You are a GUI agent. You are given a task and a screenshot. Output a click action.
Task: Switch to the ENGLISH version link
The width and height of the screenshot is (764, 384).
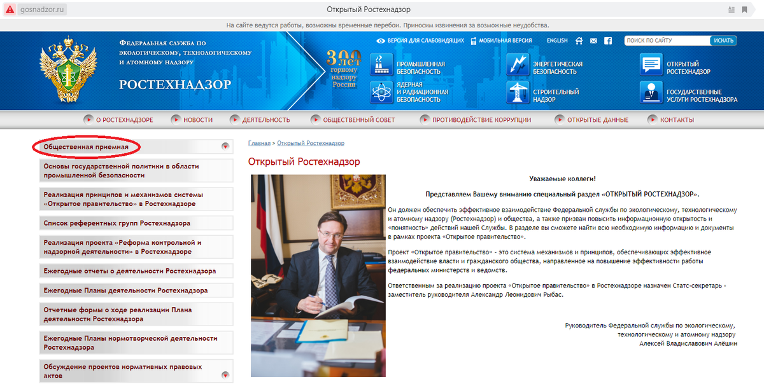coord(557,41)
